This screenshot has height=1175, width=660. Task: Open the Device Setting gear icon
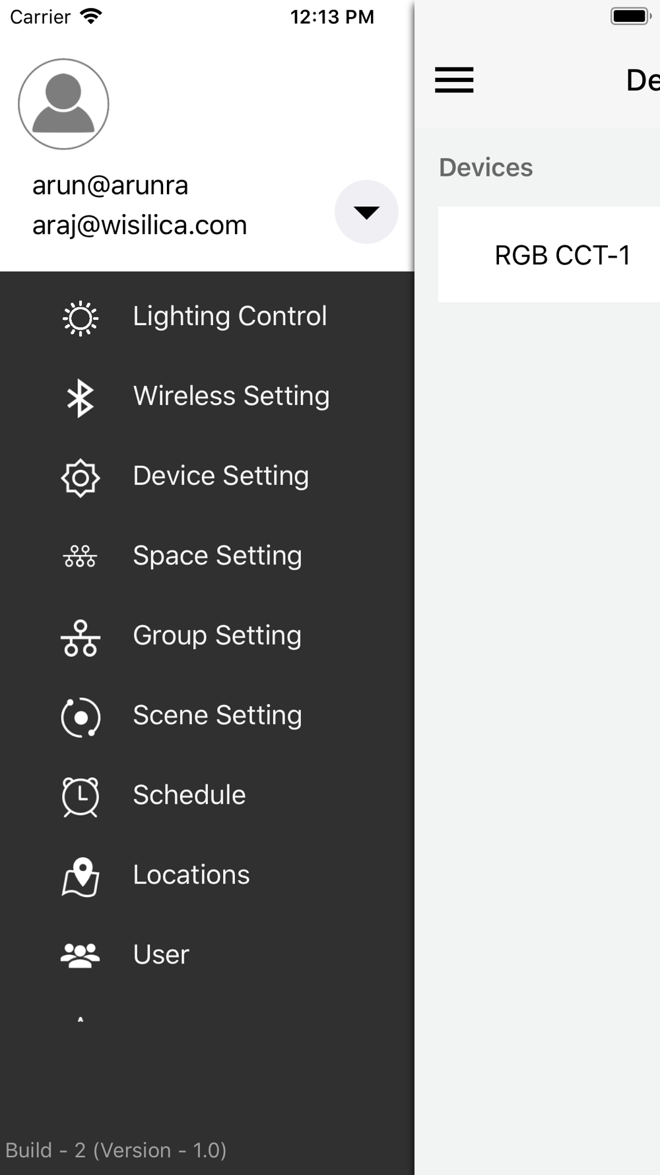pyautogui.click(x=81, y=478)
